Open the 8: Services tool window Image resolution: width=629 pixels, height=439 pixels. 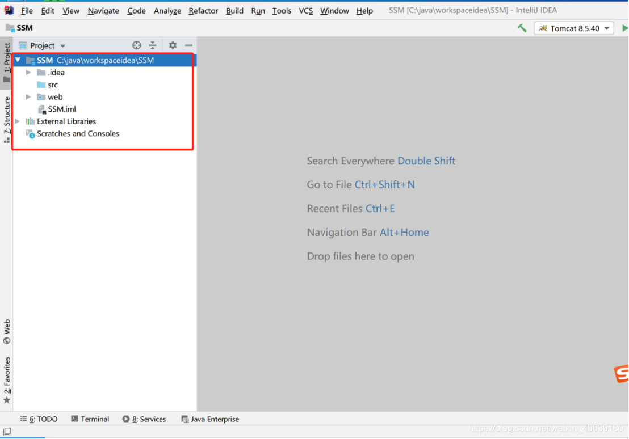(144, 419)
